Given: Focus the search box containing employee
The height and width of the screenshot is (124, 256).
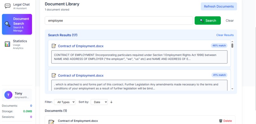Looking at the screenshot, I should (119, 21).
